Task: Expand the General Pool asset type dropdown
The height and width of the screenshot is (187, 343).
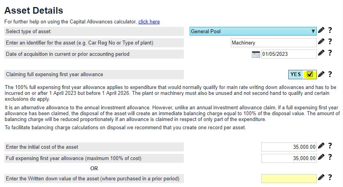Action: coord(253,31)
